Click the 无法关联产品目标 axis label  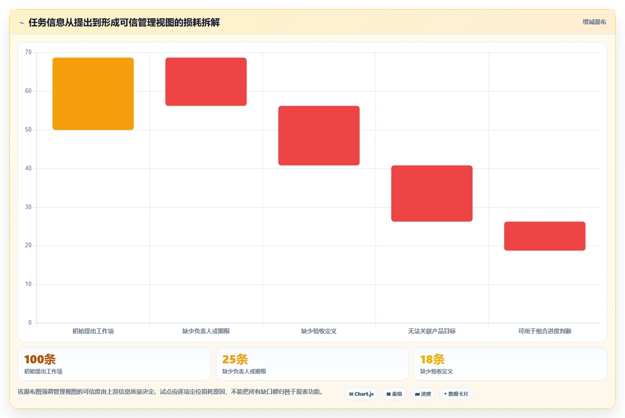[x=432, y=331]
